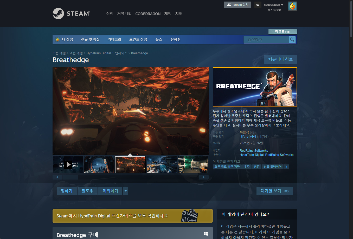Click the Steam logo in the header
The image size is (353, 239).
tap(71, 14)
